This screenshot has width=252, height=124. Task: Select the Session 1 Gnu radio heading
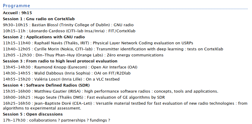pyautogui.click(x=39, y=19)
